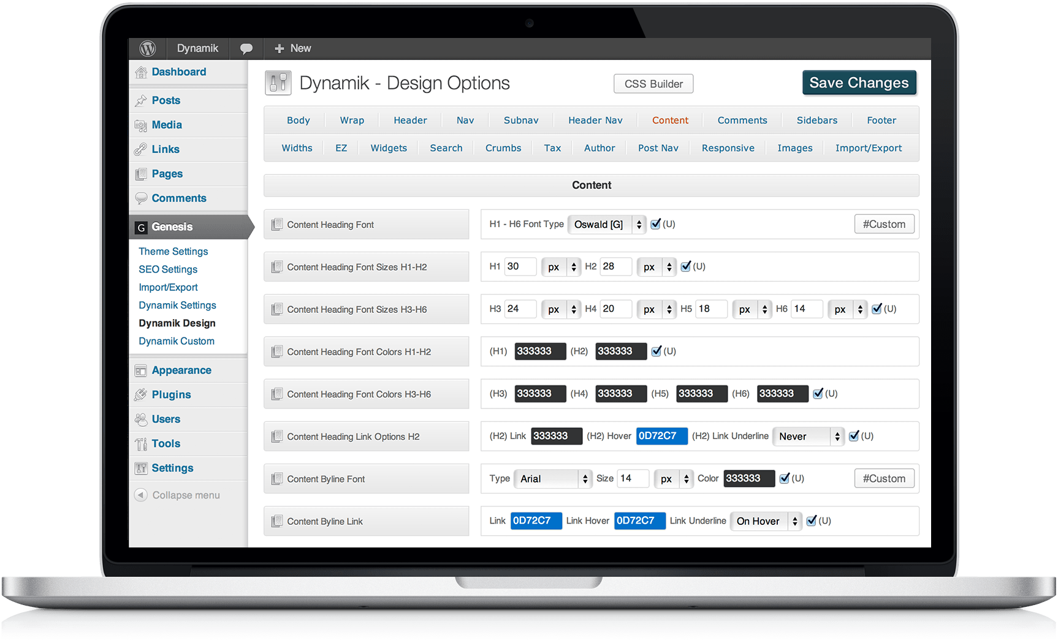Open the CSS Builder button
The width and height of the screenshot is (1058, 643).
click(x=653, y=84)
